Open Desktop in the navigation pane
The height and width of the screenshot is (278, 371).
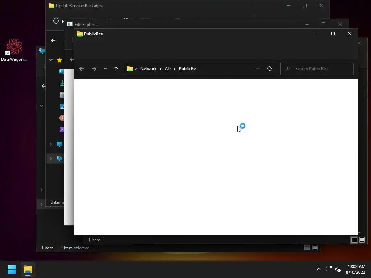[62, 72]
